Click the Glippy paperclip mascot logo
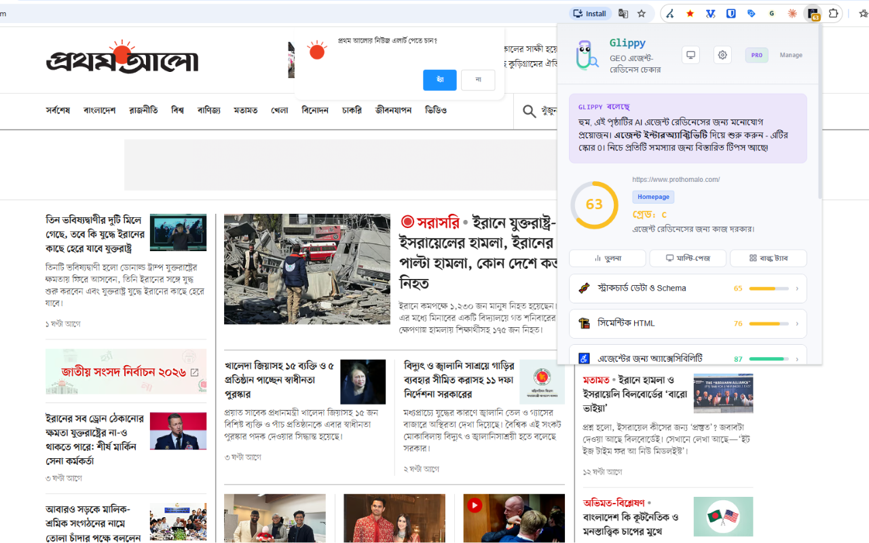This screenshot has height=543, width=869. pyautogui.click(x=586, y=55)
